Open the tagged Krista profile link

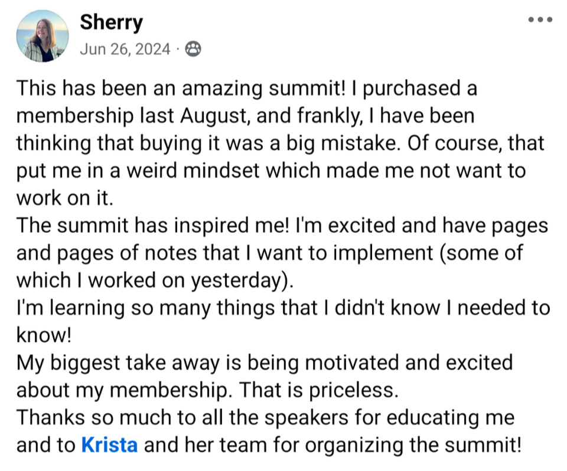pyautogui.click(x=109, y=445)
